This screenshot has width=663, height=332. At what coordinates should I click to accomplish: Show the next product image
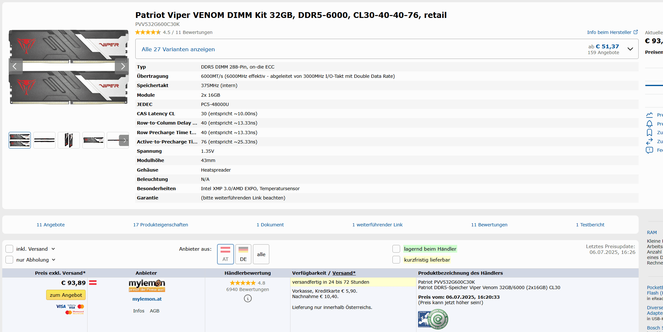point(122,66)
